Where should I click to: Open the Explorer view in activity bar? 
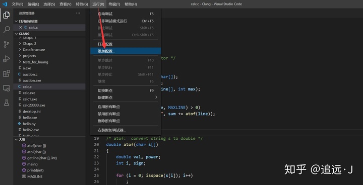[x=7, y=15]
